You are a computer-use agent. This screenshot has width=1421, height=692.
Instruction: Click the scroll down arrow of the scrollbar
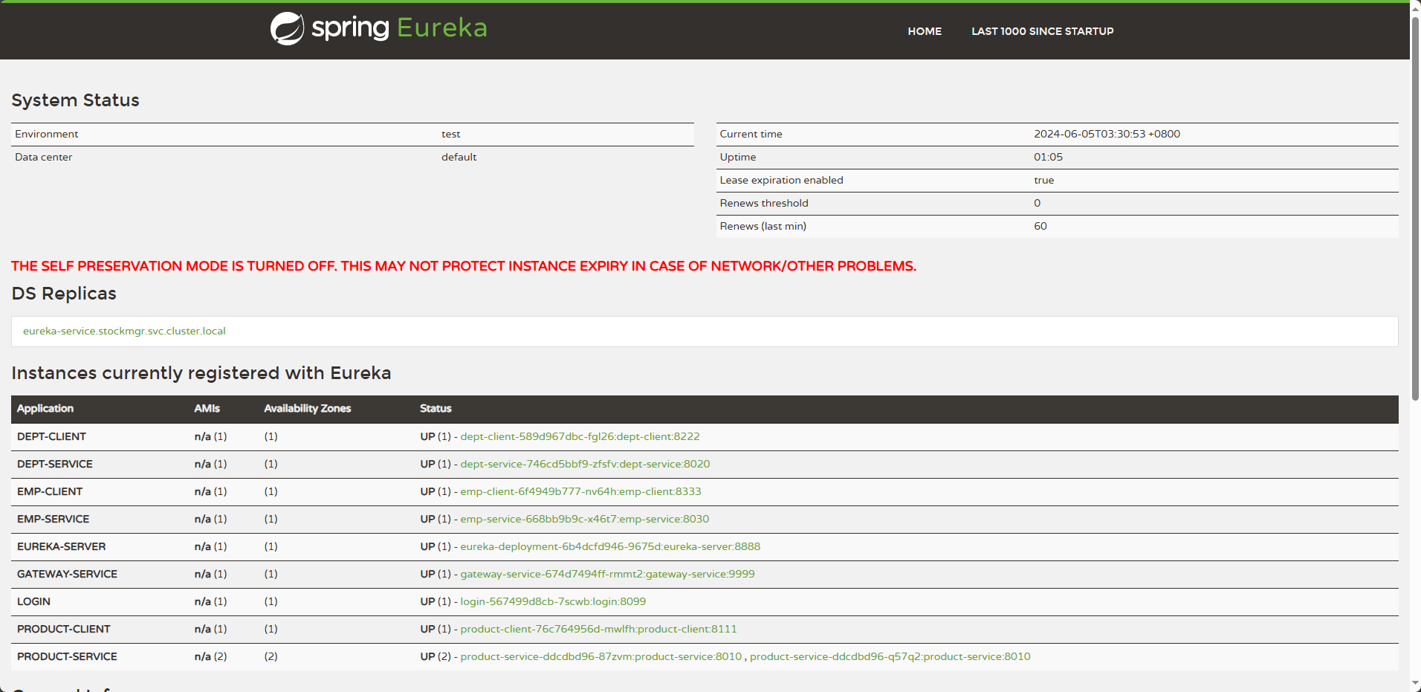(x=1415, y=685)
